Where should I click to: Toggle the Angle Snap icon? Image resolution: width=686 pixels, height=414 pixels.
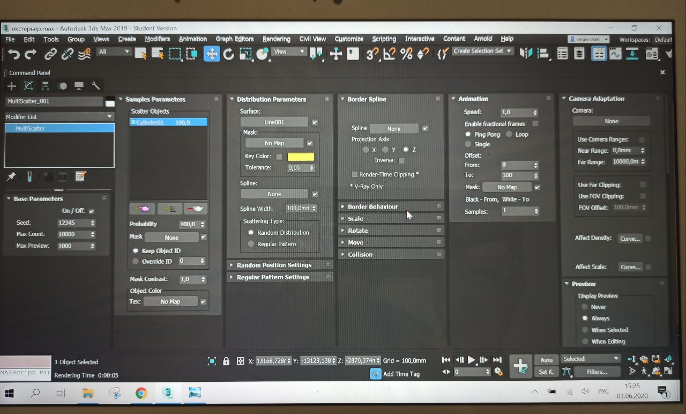click(390, 54)
